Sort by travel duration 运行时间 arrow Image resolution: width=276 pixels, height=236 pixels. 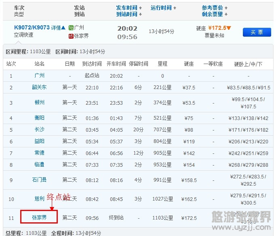[174, 8]
